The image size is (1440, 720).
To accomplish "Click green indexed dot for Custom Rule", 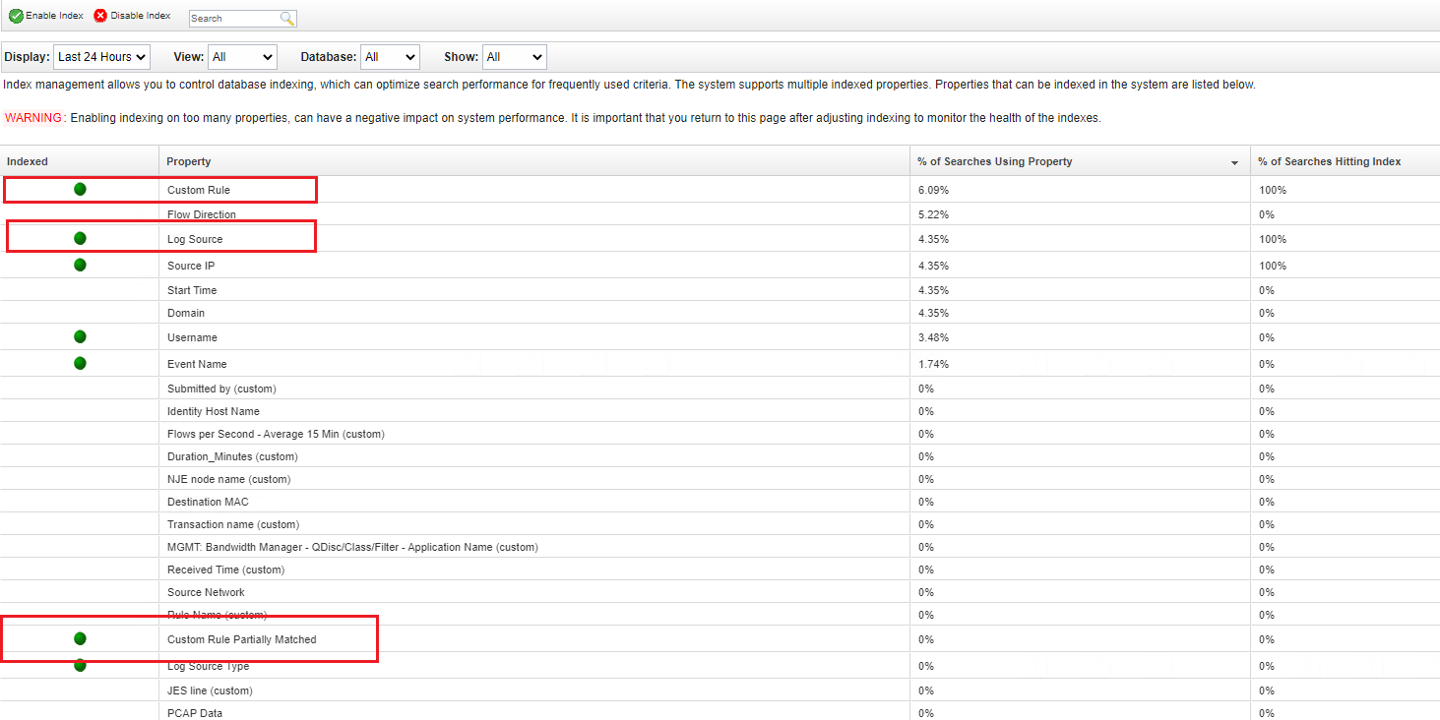I will click(80, 189).
